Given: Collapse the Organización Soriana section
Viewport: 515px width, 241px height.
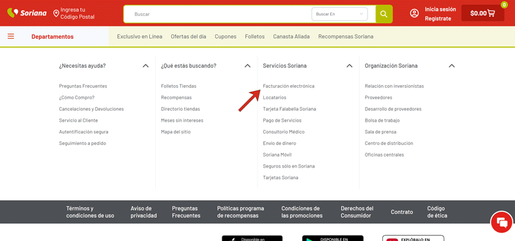Looking at the screenshot, I should click(x=452, y=66).
